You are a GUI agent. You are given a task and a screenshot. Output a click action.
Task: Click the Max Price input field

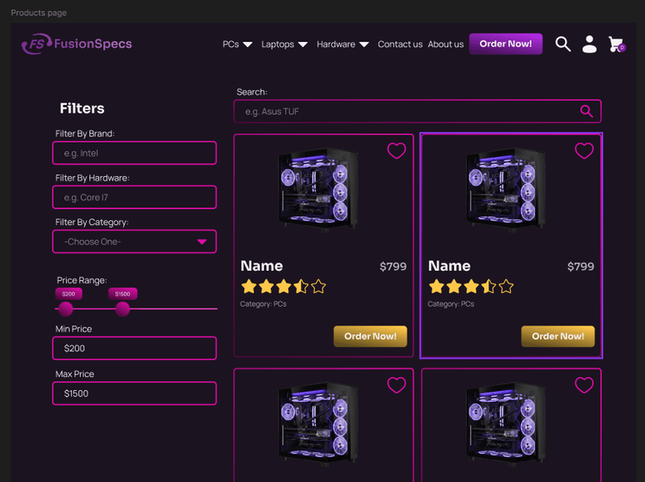click(x=134, y=394)
